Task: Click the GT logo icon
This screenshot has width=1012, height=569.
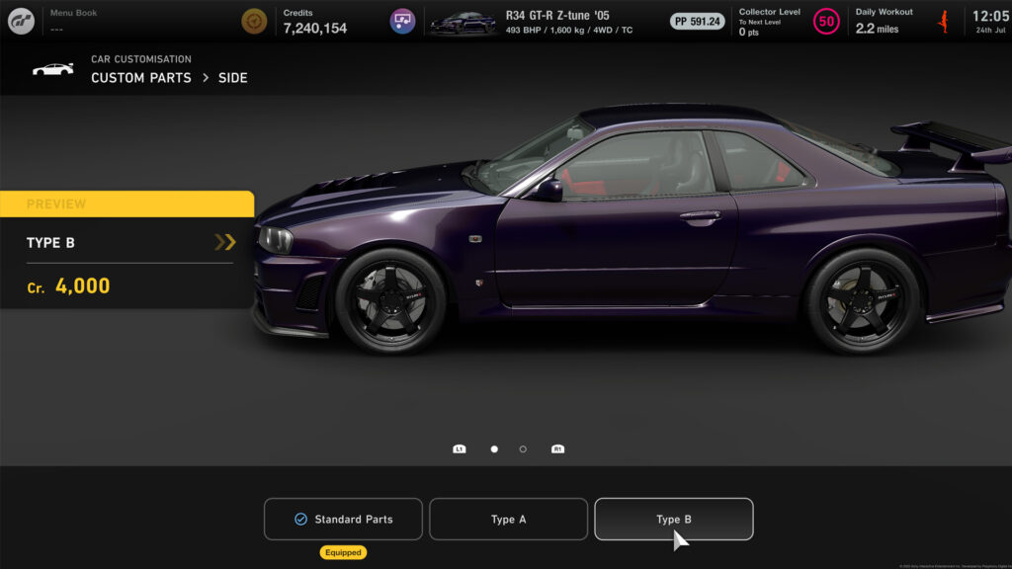Action: (x=21, y=22)
